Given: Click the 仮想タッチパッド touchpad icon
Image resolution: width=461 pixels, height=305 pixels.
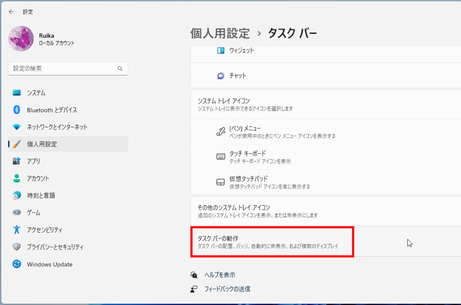Looking at the screenshot, I should (x=221, y=182).
